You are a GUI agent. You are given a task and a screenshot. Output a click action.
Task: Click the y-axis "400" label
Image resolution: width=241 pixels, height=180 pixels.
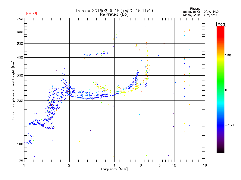click(x=20, y=57)
